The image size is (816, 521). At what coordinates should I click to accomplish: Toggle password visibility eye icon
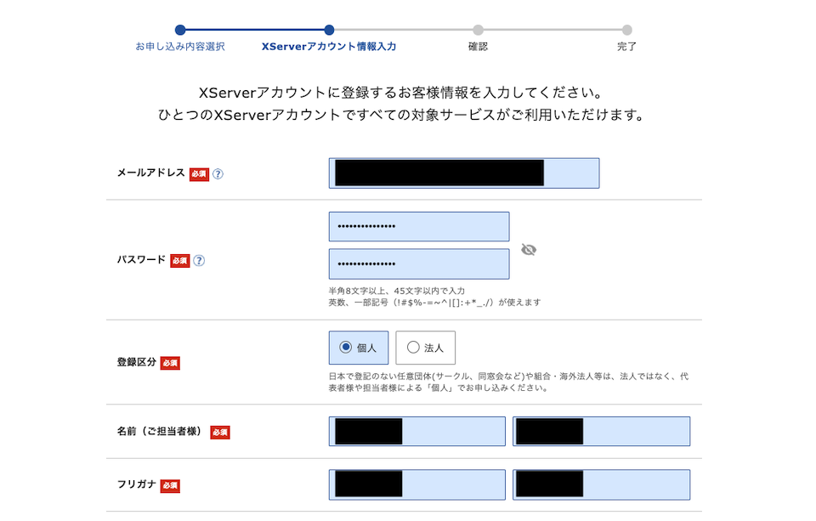529,250
